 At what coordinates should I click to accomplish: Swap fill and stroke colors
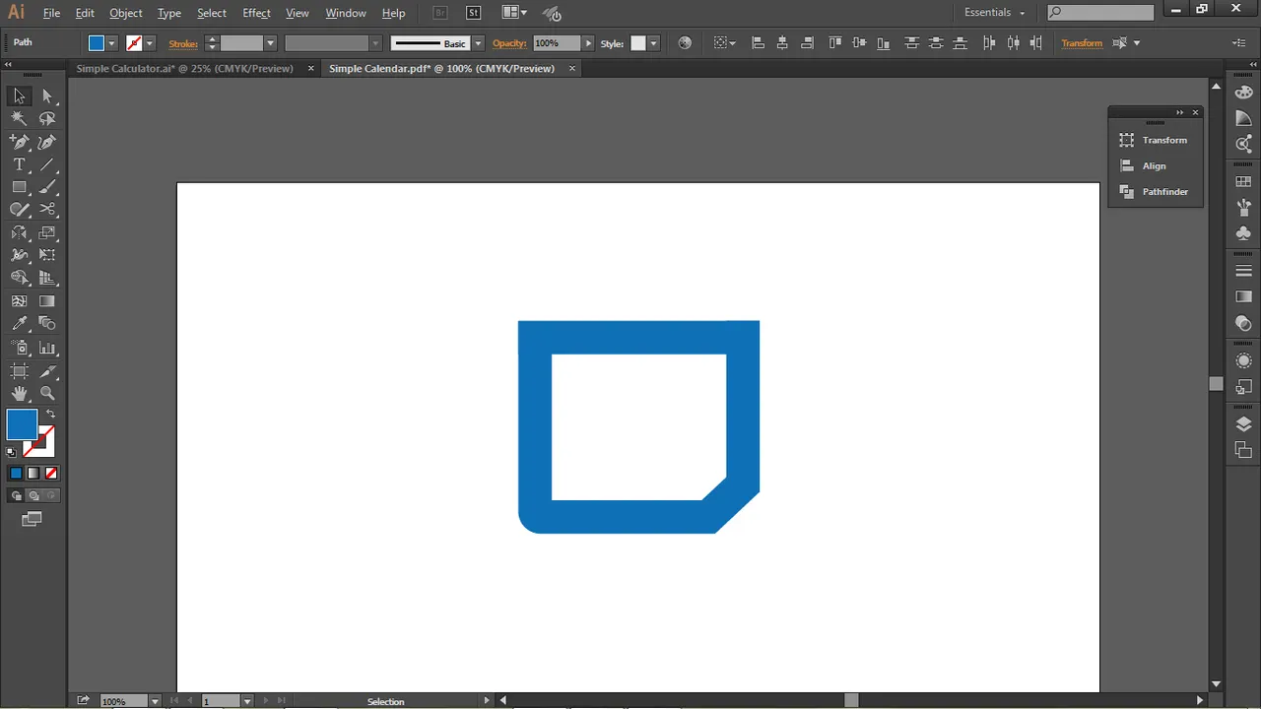click(50, 414)
